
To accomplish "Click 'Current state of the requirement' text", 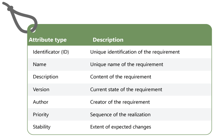I will [x=126, y=90].
